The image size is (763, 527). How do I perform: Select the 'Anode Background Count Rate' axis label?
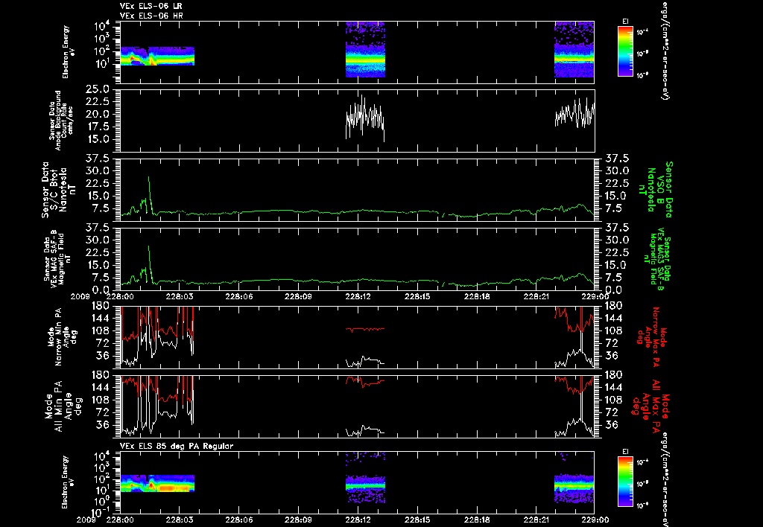click(61, 120)
